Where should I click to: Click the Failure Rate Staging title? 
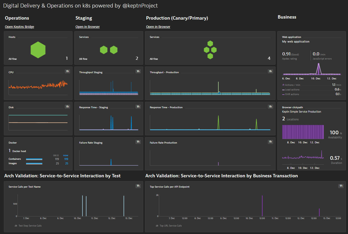(91, 143)
